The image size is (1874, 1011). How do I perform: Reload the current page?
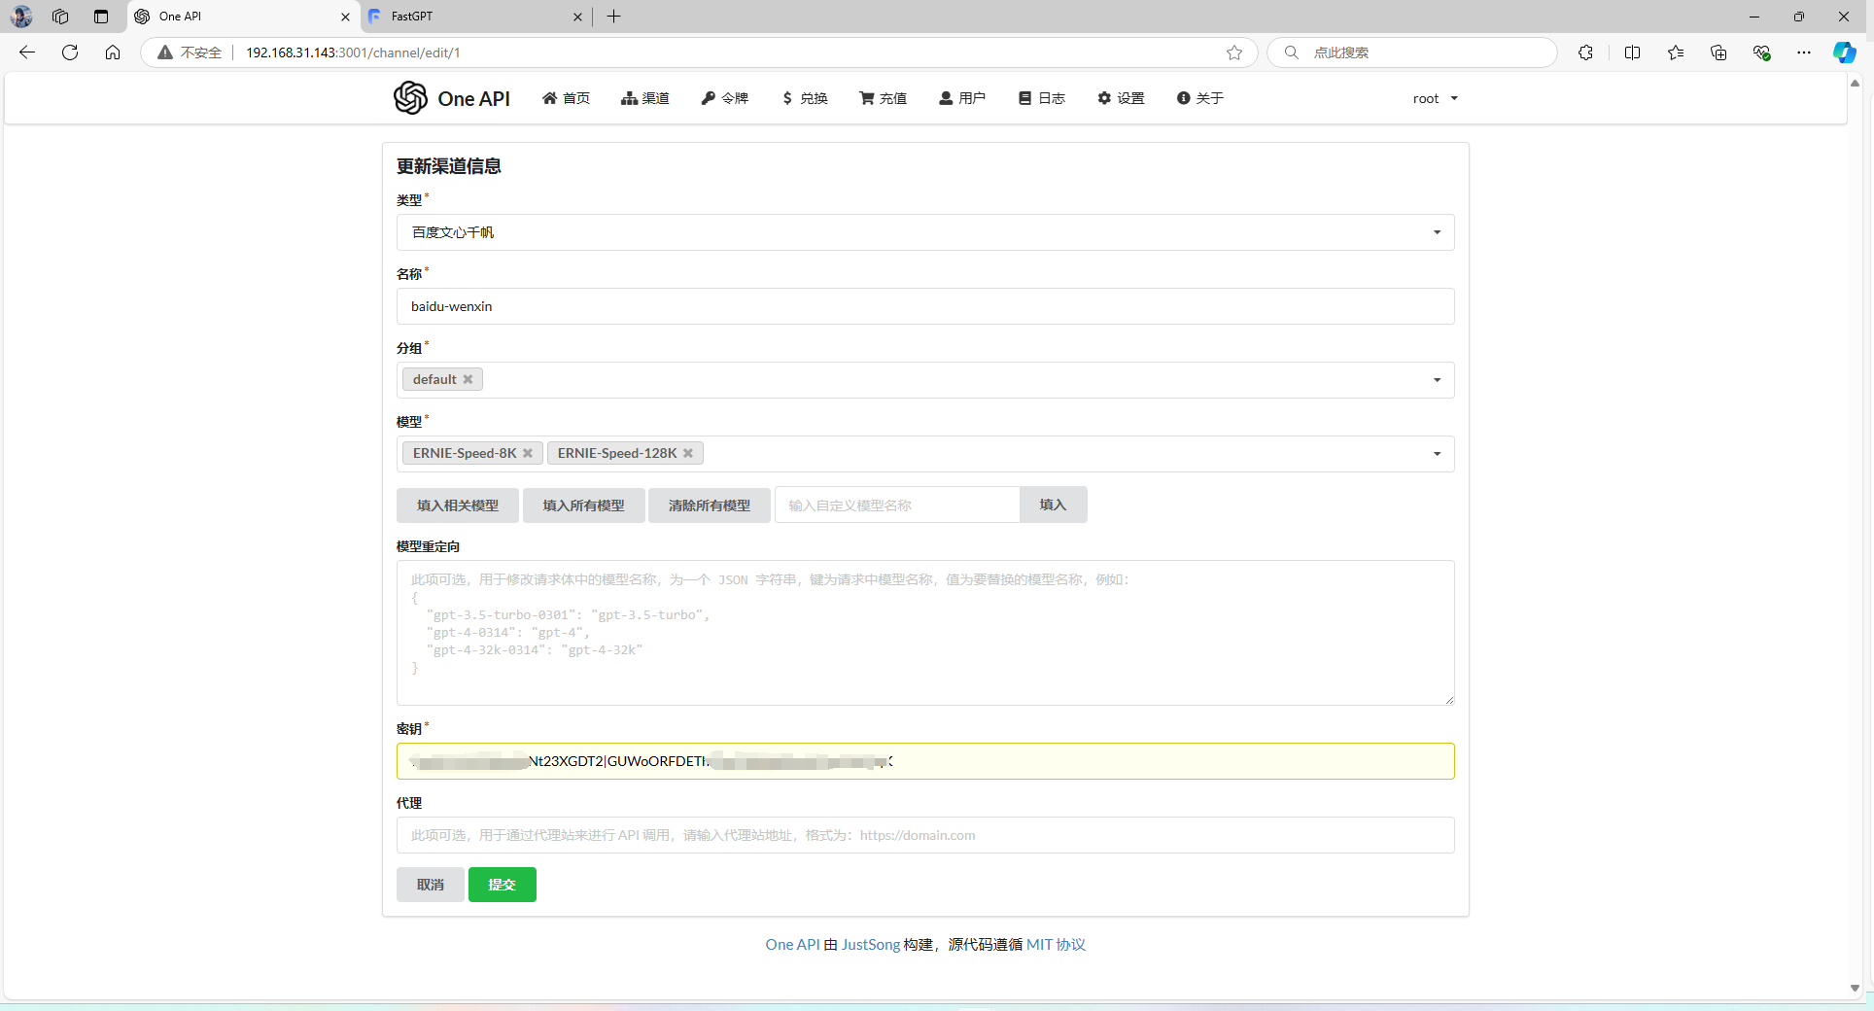70,52
